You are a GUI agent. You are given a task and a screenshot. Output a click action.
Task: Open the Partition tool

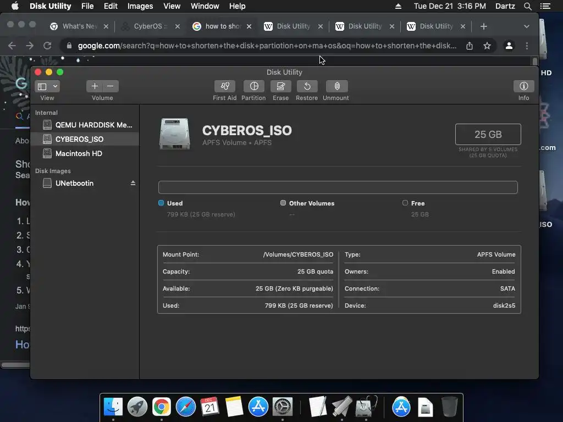[x=254, y=86]
